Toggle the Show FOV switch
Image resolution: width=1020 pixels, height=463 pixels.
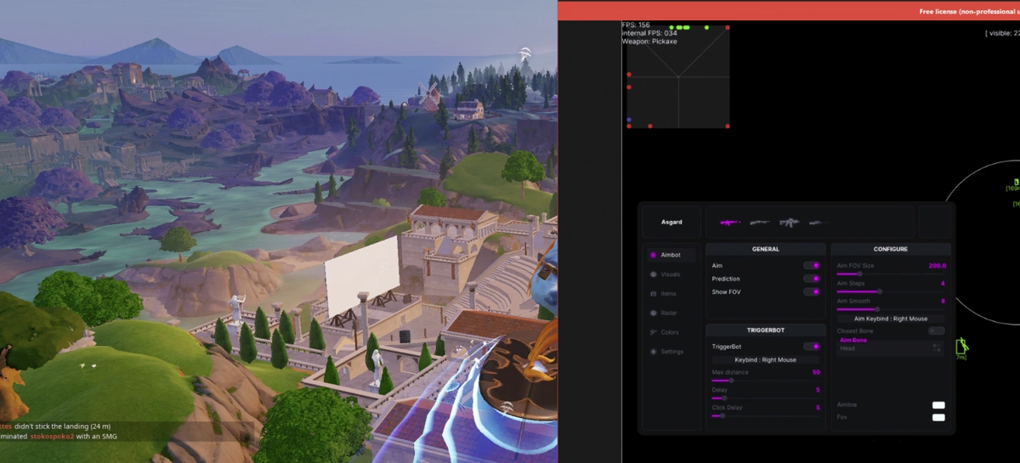click(x=812, y=291)
